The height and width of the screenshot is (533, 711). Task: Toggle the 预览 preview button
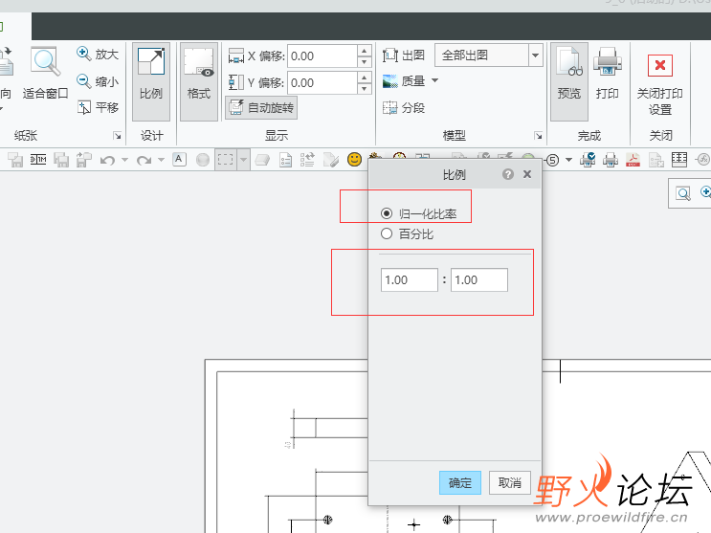(x=569, y=81)
